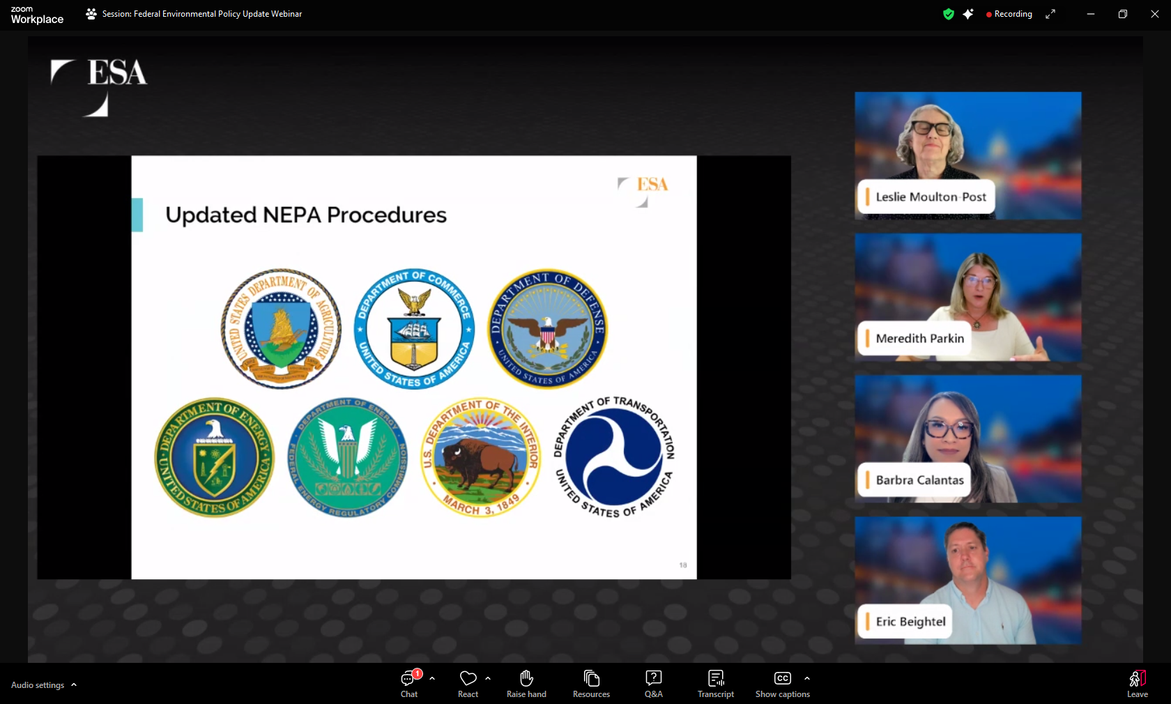The height and width of the screenshot is (704, 1171).
Task: Open the Transcript panel
Action: (x=715, y=683)
